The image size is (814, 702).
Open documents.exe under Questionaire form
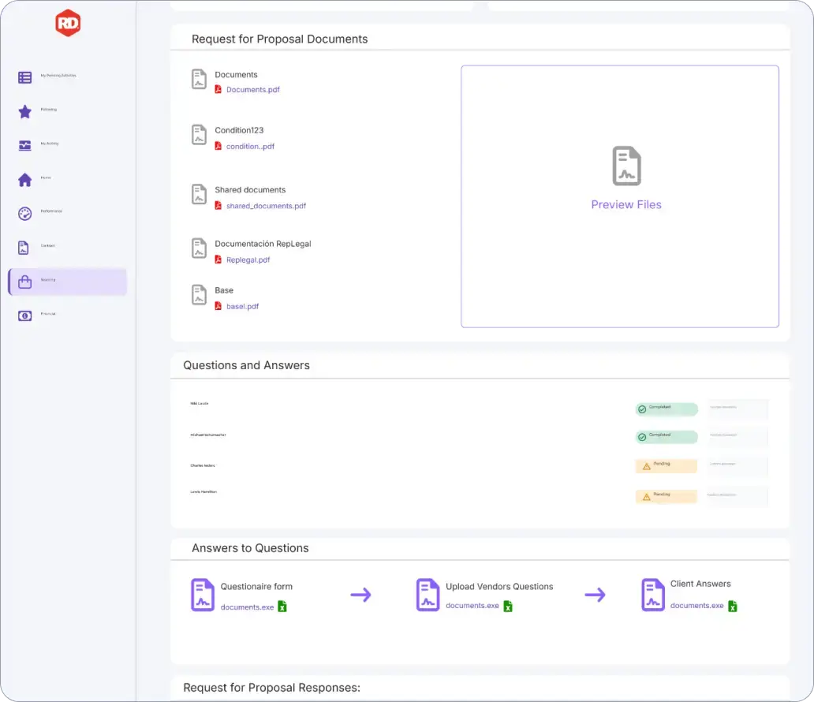coord(247,607)
